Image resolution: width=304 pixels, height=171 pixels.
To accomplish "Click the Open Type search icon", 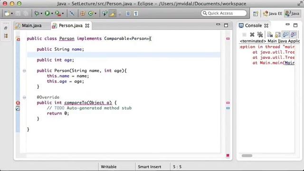I will pos(105,13).
